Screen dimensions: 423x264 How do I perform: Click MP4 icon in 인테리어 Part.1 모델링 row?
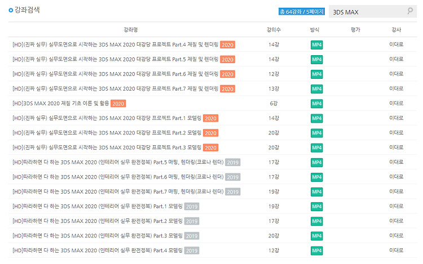coord(317,207)
